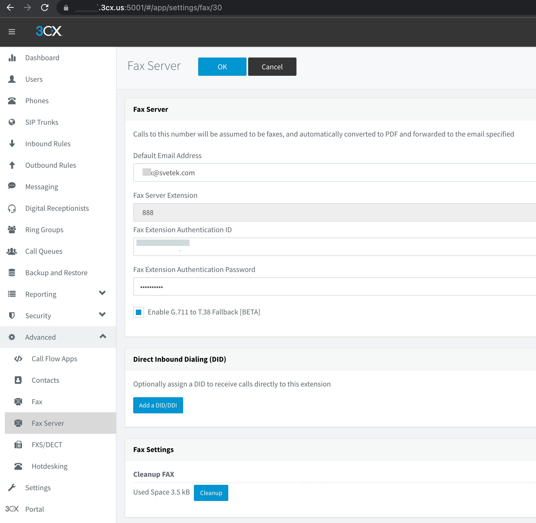Click the Outbound Rules up arrow icon
The width and height of the screenshot is (536, 523).
[12, 165]
